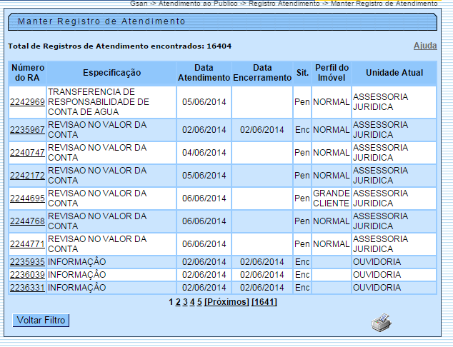Viewport: 453px width, 347px height.
Task: Click attendance date 04/06/2014
Action: tap(204, 152)
